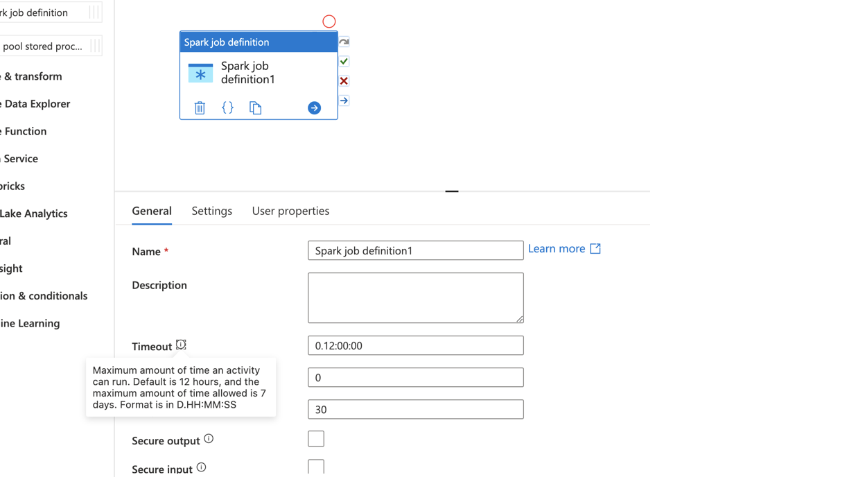Screen dimensions: 865x477
Task: Open the Learn more link
Action: click(x=557, y=248)
